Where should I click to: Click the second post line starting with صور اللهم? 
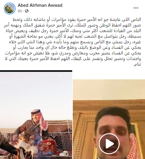point(72,25)
